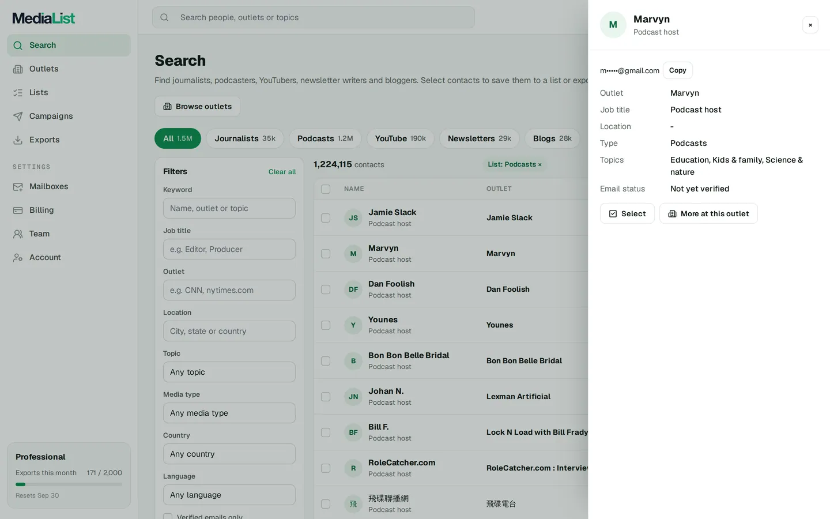The height and width of the screenshot is (519, 830).
Task: Switch to the Podcasts tab
Action: pyautogui.click(x=325, y=138)
